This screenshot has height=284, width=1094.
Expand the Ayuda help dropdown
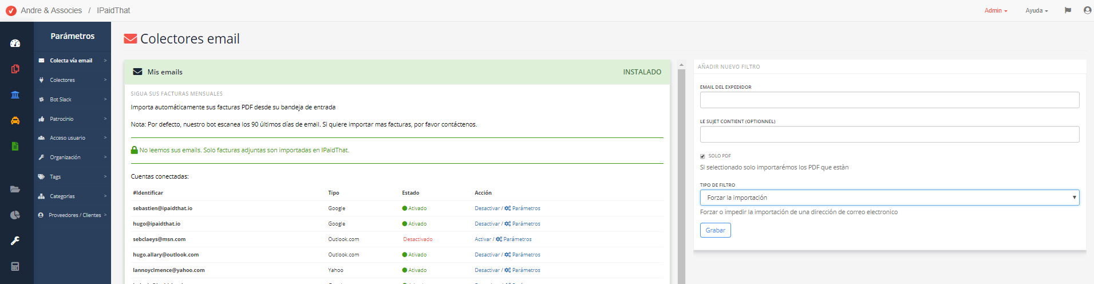1036,10
